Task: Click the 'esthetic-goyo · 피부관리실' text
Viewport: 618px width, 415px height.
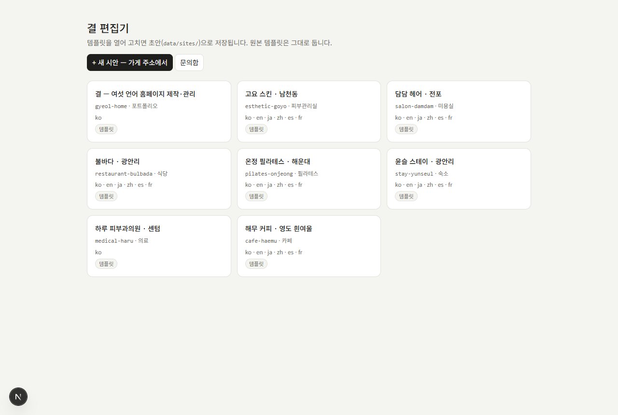Action: pyautogui.click(x=281, y=106)
